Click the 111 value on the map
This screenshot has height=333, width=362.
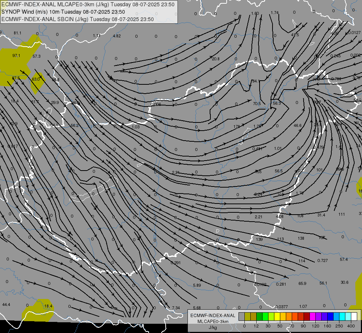click(342, 215)
